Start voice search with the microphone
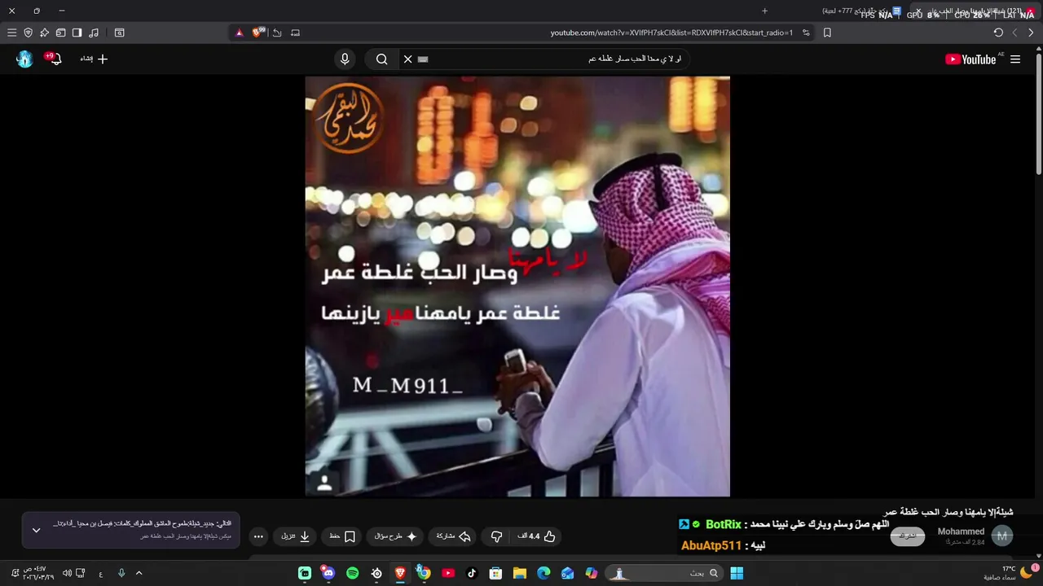Viewport: 1043px width, 586px height. click(345, 59)
